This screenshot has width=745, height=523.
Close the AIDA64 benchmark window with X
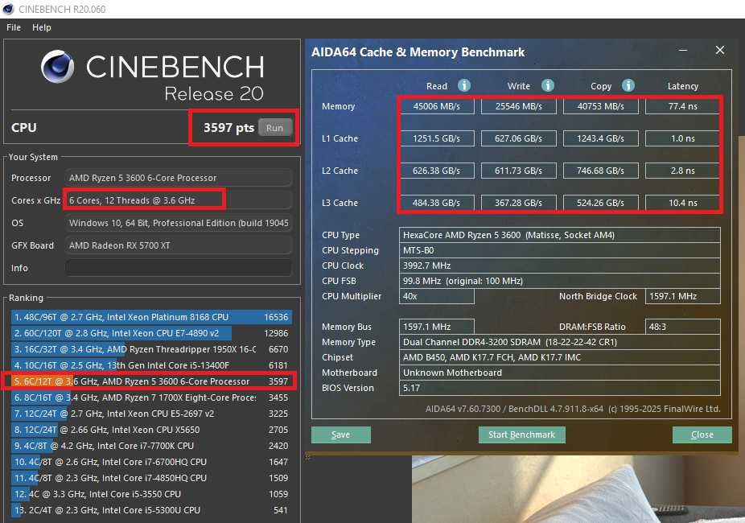point(720,50)
